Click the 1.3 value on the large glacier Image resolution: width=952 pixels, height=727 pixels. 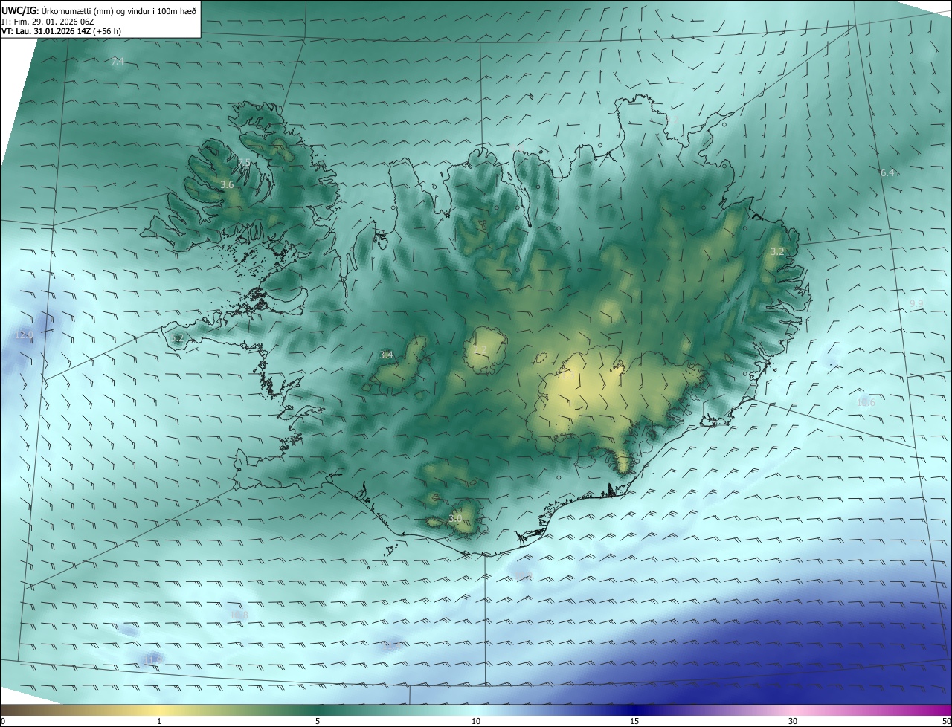[567, 376]
